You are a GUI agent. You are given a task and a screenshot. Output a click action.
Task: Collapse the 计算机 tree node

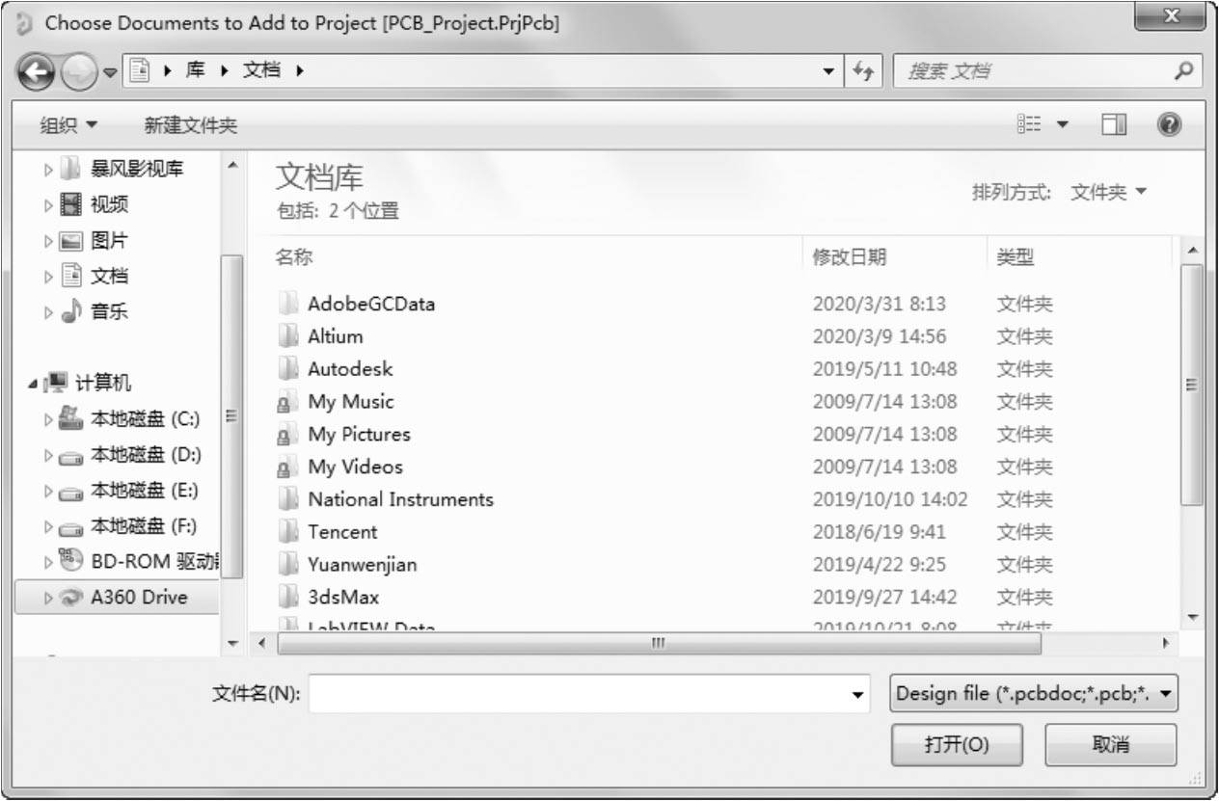[x=33, y=384]
